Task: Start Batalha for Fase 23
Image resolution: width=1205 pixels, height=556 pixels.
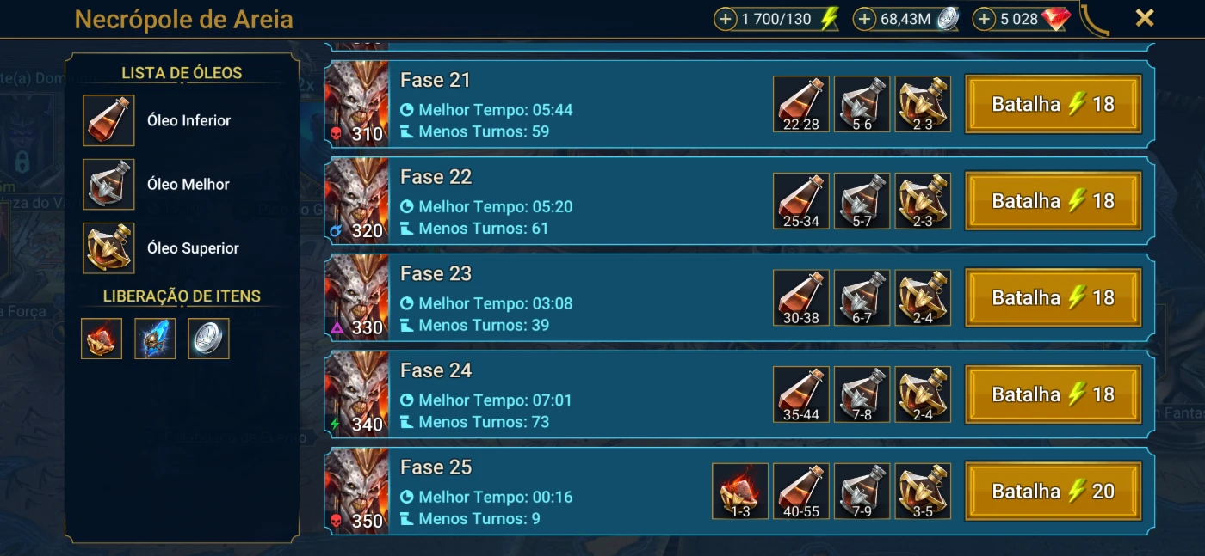Action: (1054, 298)
